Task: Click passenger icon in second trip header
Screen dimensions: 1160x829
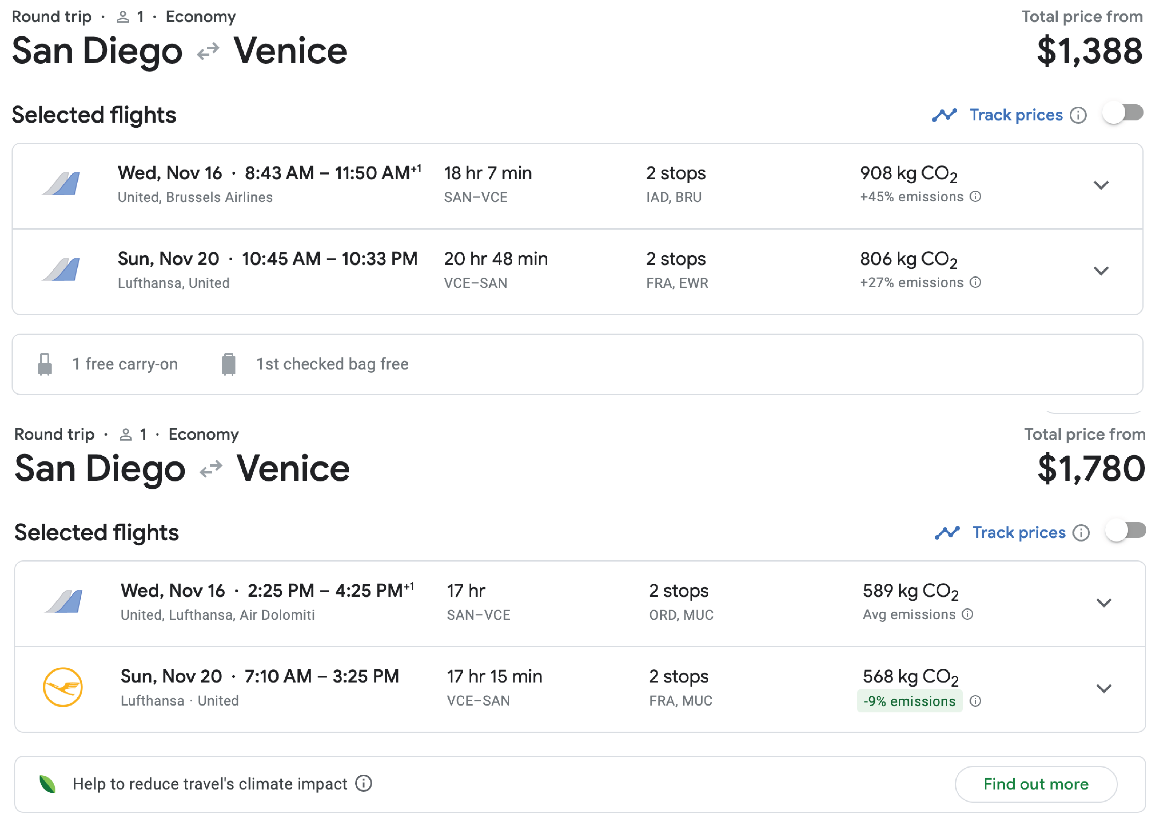Action: pyautogui.click(x=126, y=435)
